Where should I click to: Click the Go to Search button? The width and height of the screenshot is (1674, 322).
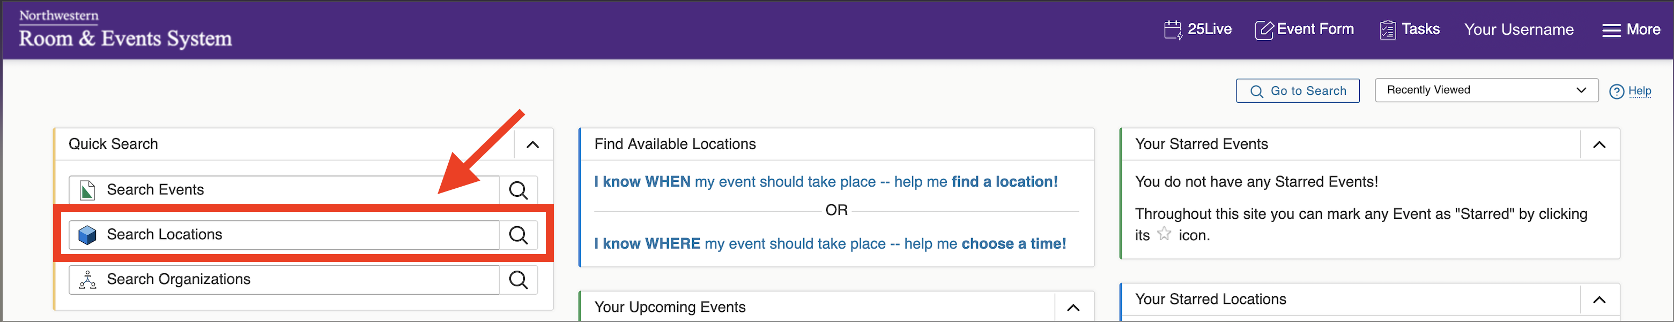(1297, 91)
